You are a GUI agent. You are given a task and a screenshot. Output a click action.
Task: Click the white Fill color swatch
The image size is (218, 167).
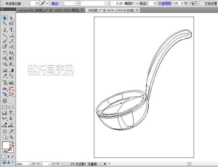pos(6,145)
